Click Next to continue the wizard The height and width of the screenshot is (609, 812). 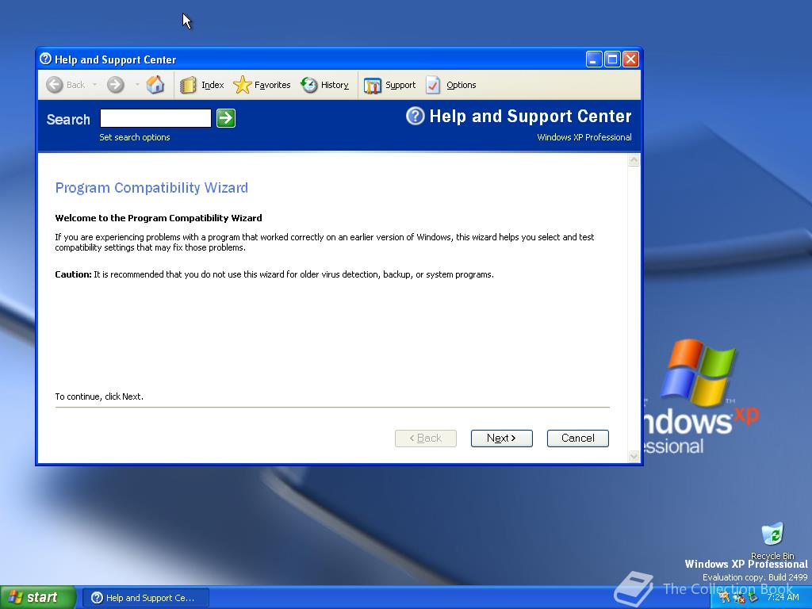[501, 438]
